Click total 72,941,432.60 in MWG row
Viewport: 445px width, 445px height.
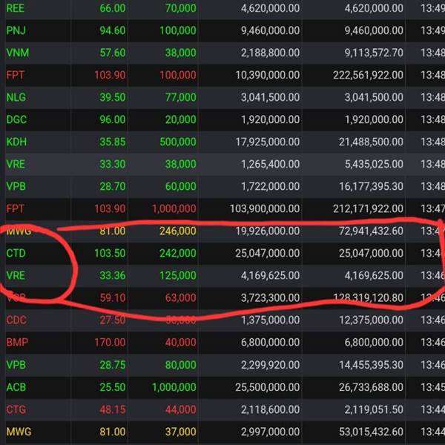tap(371, 231)
